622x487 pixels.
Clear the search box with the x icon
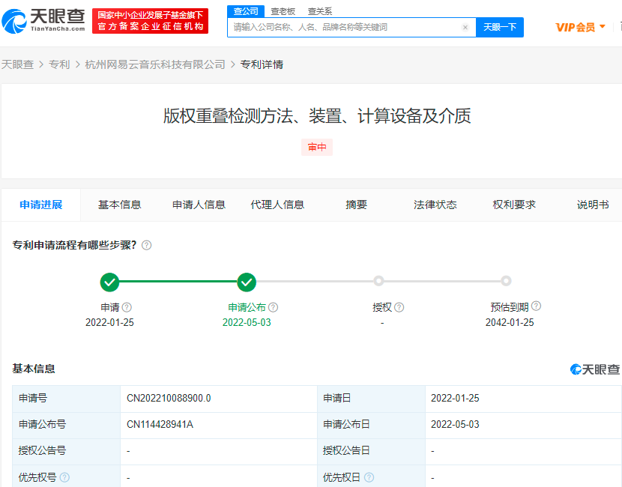(465, 28)
